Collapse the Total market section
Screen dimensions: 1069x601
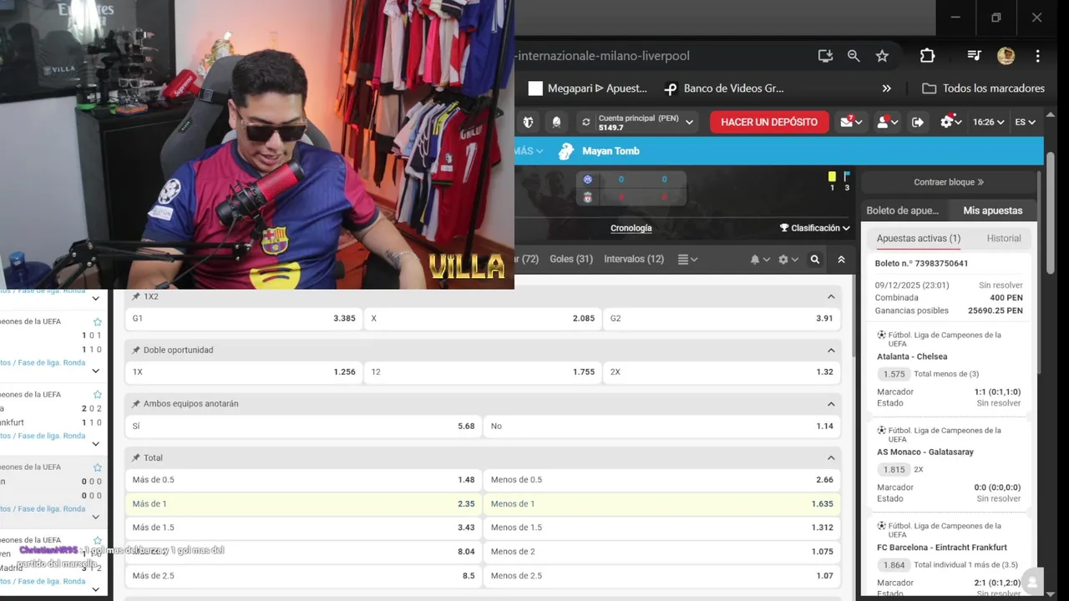tap(831, 458)
